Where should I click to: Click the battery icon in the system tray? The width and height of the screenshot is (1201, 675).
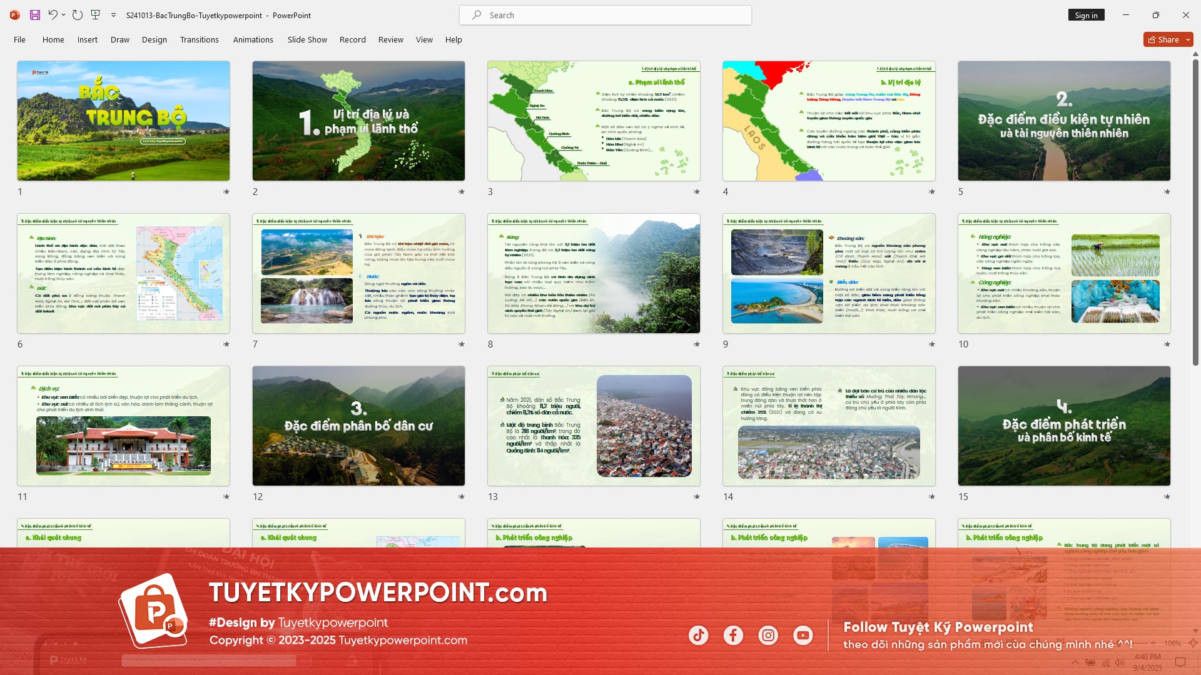1091,663
